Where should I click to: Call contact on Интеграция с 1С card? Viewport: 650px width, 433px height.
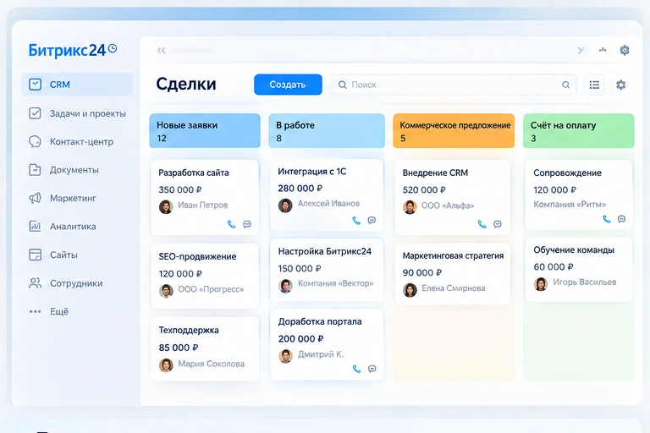pos(356,220)
